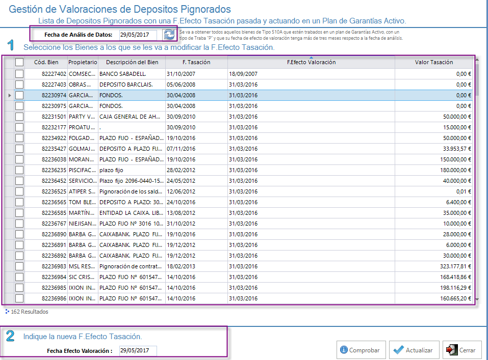Click the Fecha Efecto Valoración date field

(138, 351)
